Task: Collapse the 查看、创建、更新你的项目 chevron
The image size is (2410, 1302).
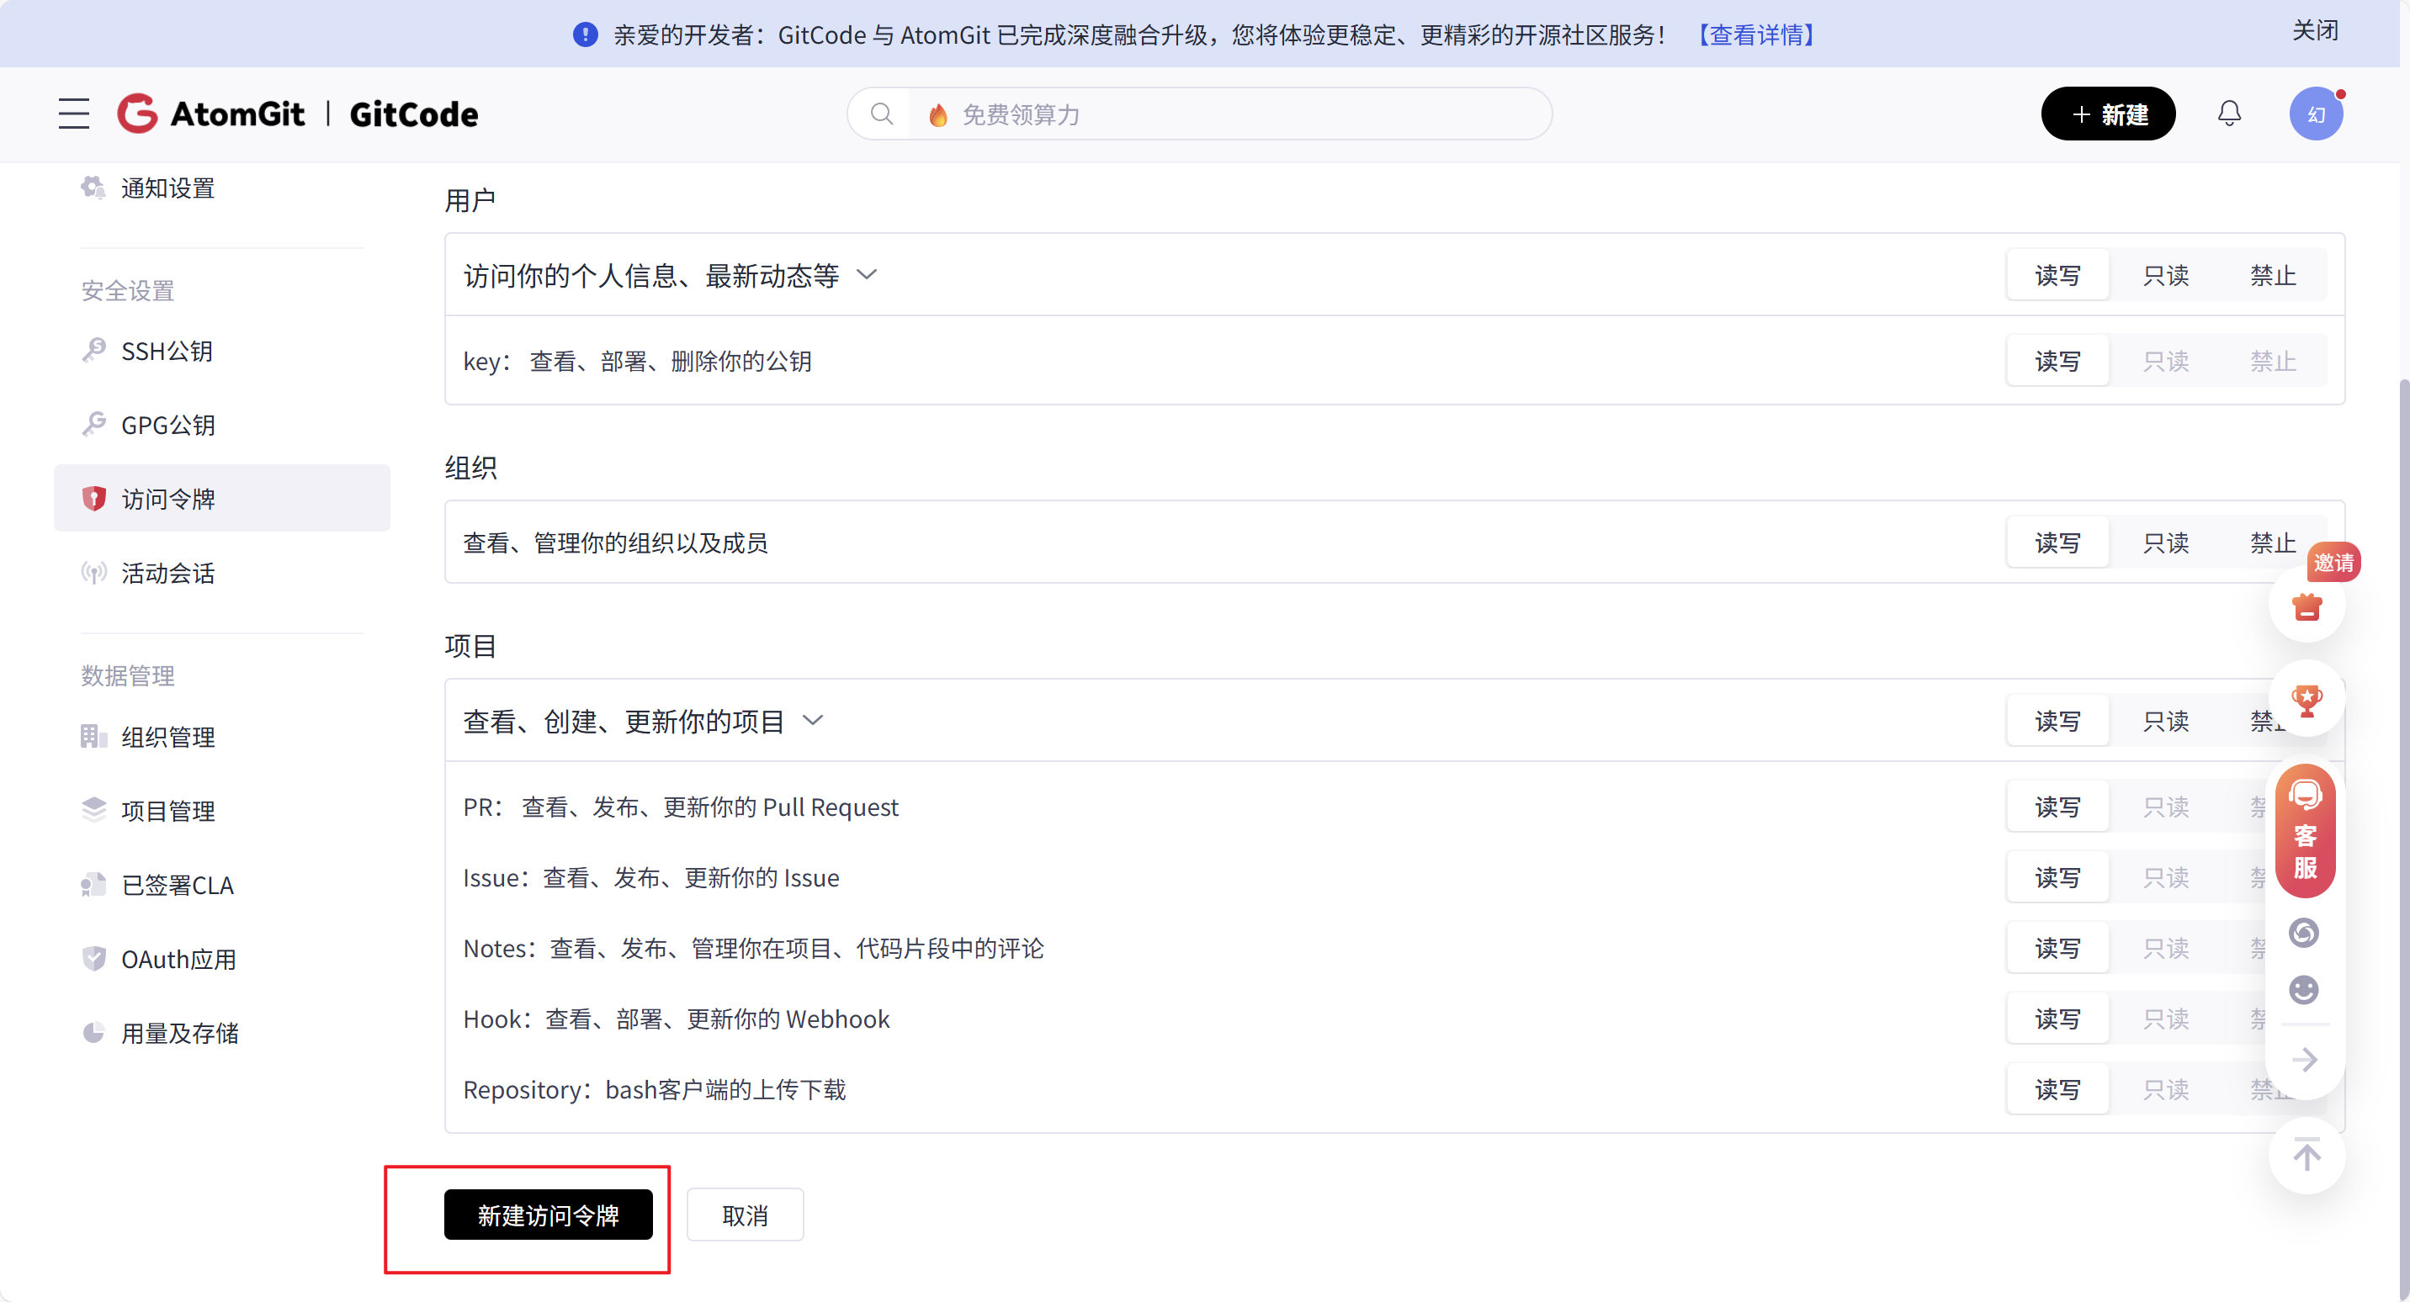Action: [813, 720]
